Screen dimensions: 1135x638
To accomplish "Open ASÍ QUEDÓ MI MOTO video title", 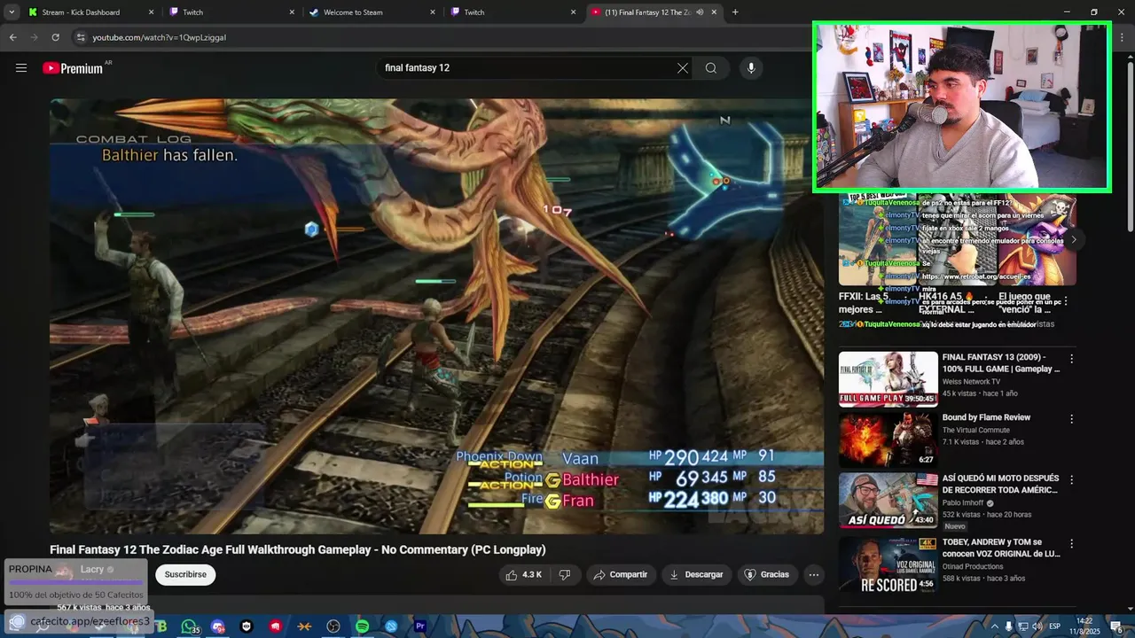I will pyautogui.click(x=1000, y=484).
